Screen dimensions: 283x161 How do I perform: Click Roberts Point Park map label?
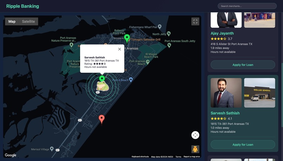(x=119, y=32)
